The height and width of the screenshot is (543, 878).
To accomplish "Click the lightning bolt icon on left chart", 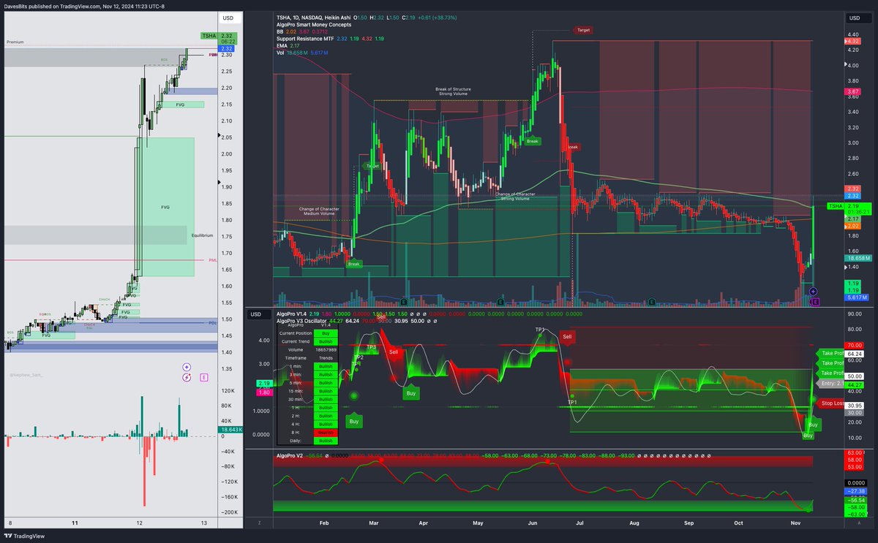I will [x=187, y=378].
